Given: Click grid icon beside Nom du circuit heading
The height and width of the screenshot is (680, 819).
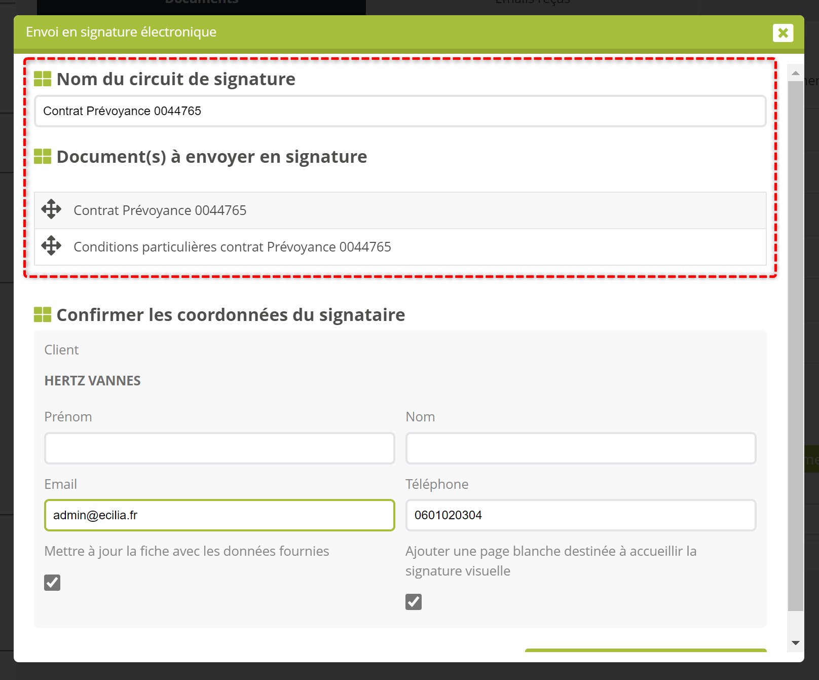Looking at the screenshot, I should tap(43, 79).
